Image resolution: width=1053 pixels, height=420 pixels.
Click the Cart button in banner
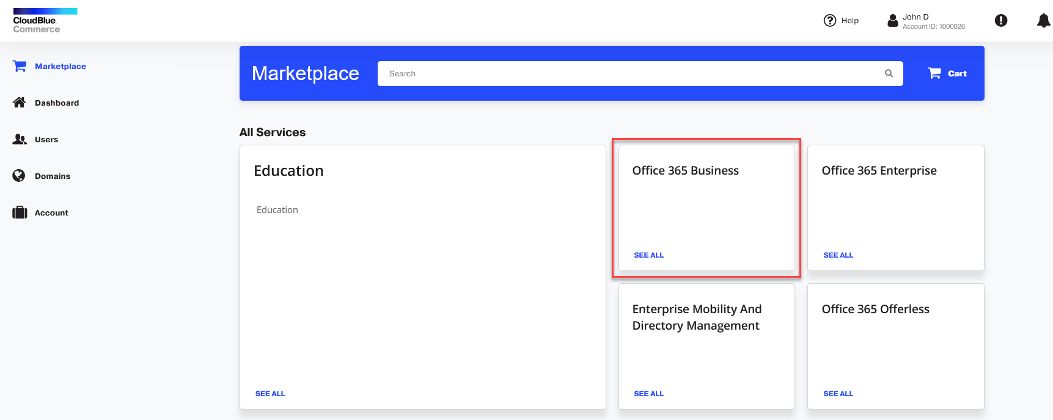click(947, 73)
